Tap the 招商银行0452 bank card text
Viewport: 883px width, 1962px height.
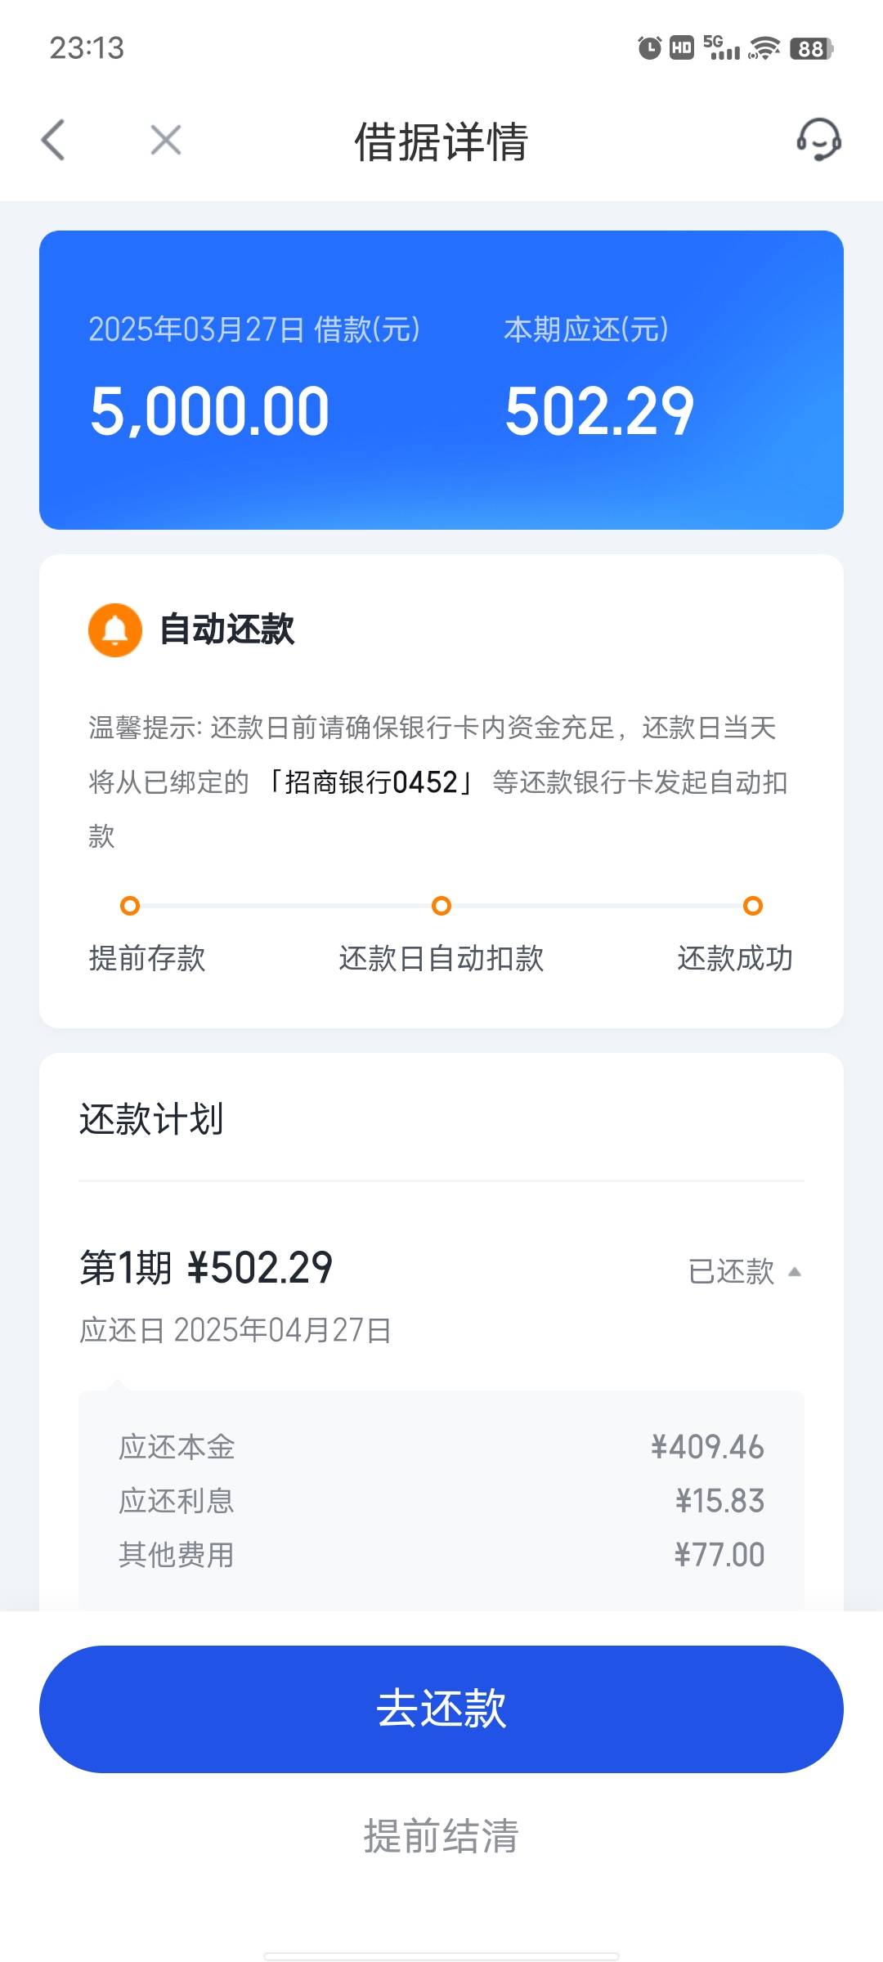click(x=371, y=782)
